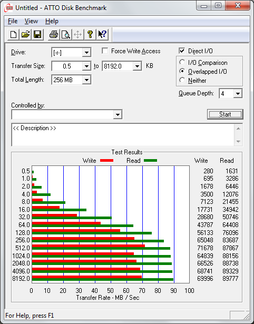
Task: Click inside the Description text box
Action: [x=123, y=135]
